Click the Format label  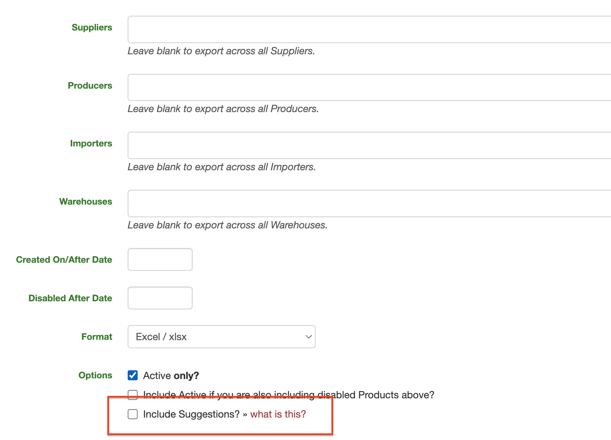click(x=97, y=337)
